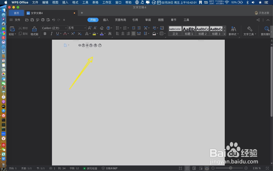
Task: Open the 视图 menu in the menu bar
Action: 55,2
